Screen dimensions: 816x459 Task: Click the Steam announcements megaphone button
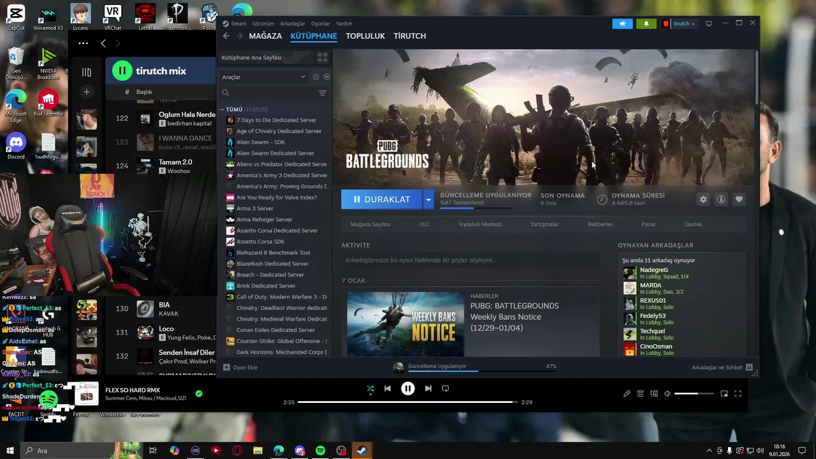[x=623, y=24]
